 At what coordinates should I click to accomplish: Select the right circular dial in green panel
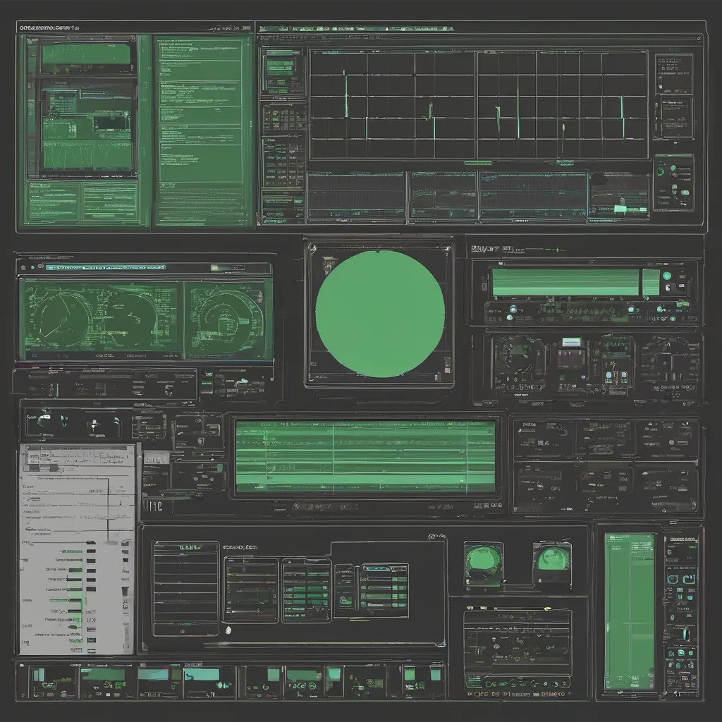227,319
